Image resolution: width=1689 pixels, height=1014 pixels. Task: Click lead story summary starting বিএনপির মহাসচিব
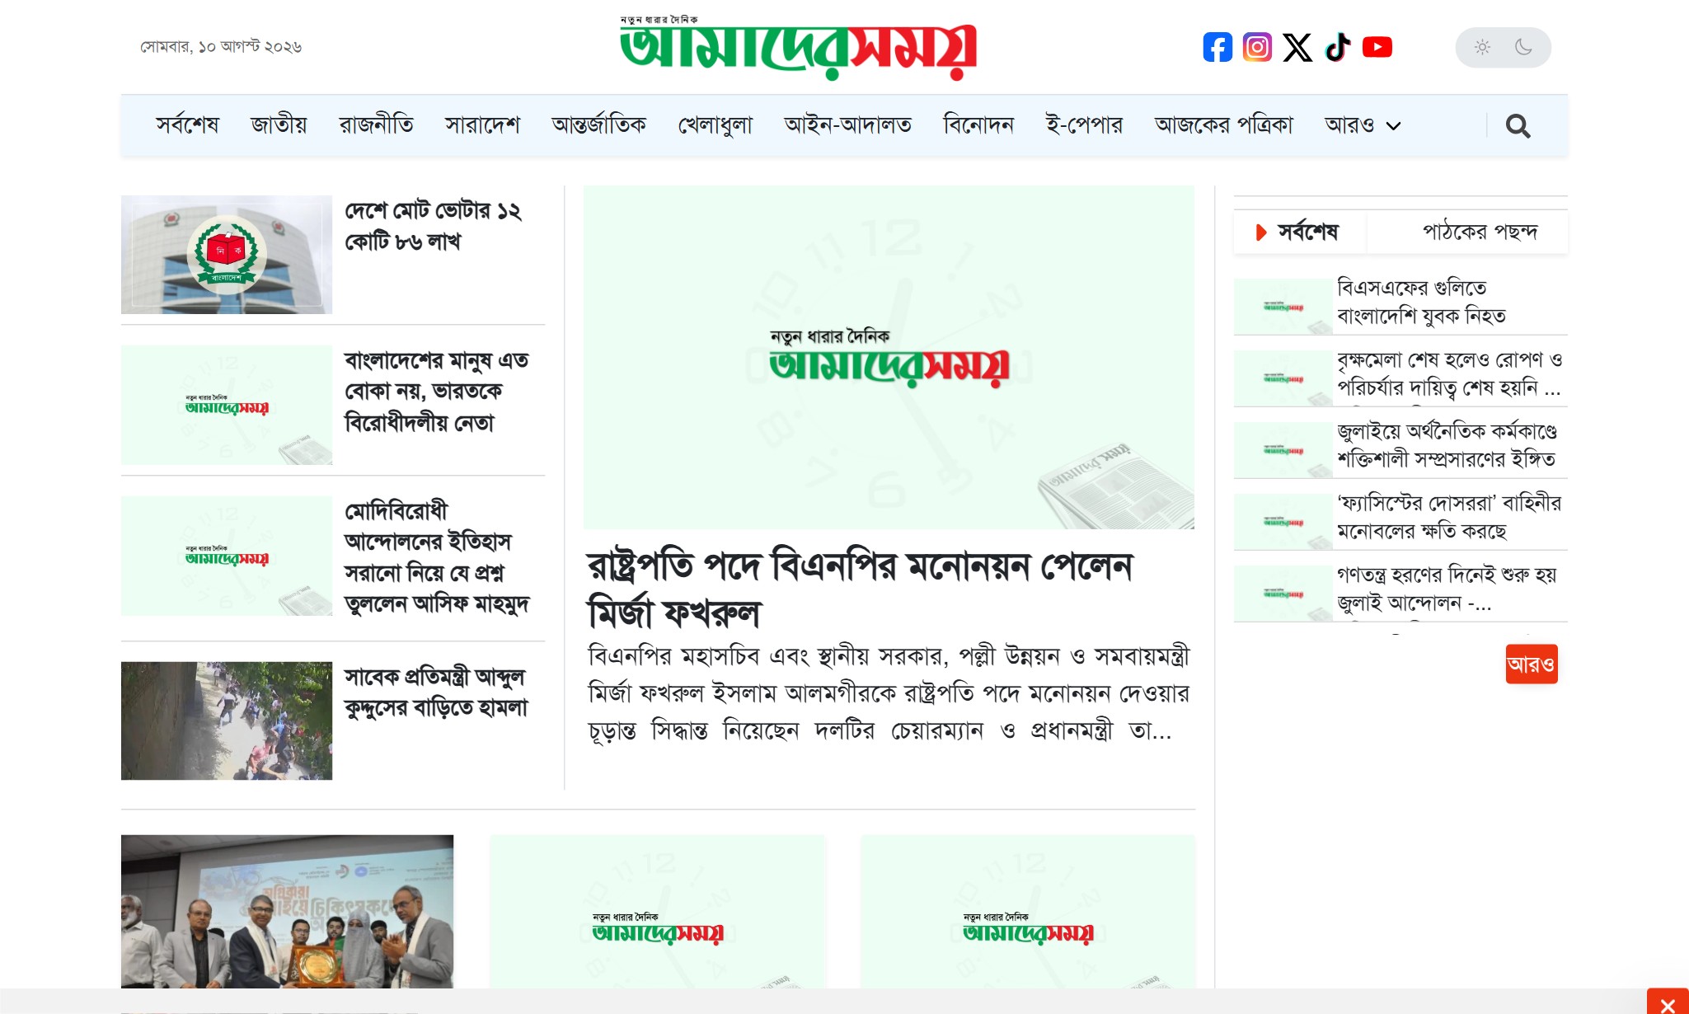[x=889, y=693]
